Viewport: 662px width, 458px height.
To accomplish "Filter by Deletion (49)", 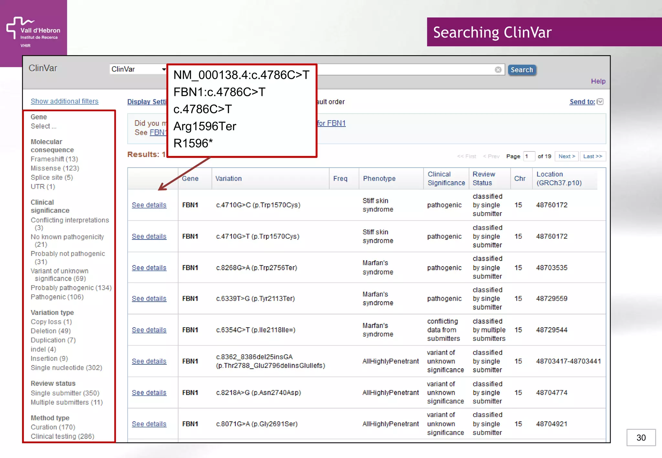I will (51, 331).
